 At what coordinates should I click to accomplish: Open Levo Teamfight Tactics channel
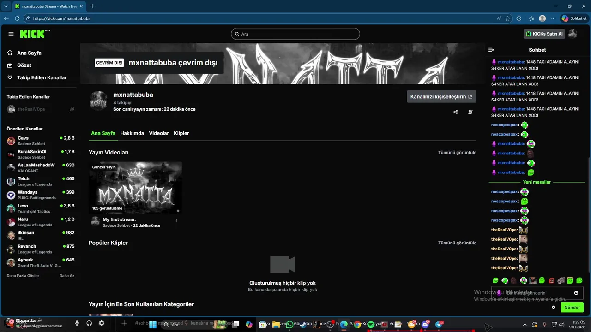pyautogui.click(x=40, y=208)
